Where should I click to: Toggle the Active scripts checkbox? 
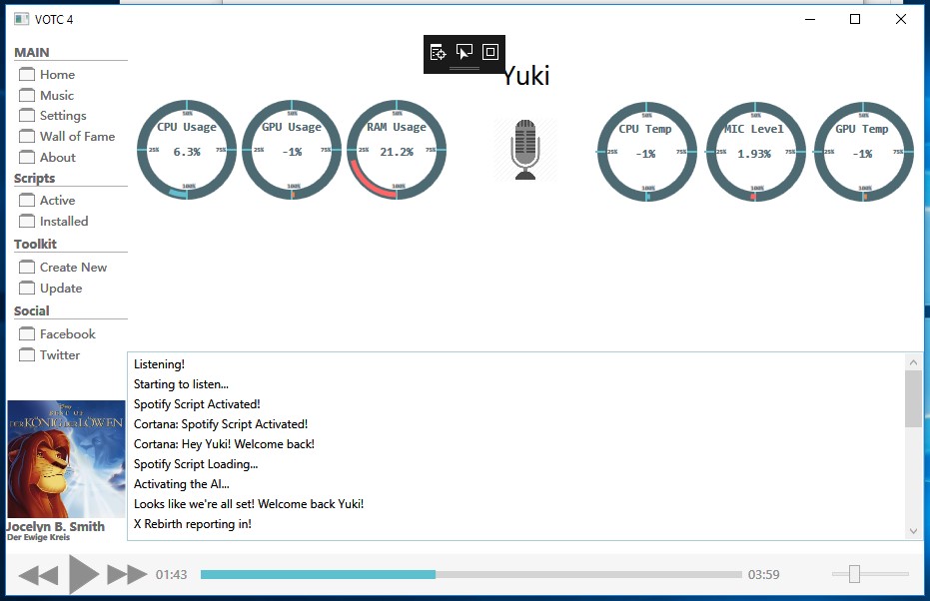(x=26, y=200)
